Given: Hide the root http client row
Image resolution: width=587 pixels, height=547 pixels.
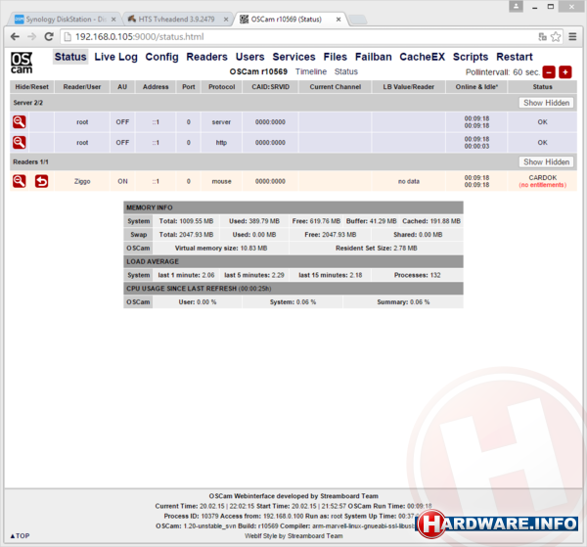Looking at the screenshot, I should (20, 142).
